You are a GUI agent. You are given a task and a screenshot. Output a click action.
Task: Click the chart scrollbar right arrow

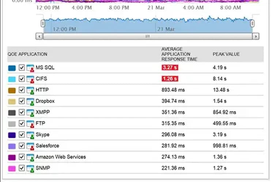pyautogui.click(x=255, y=36)
